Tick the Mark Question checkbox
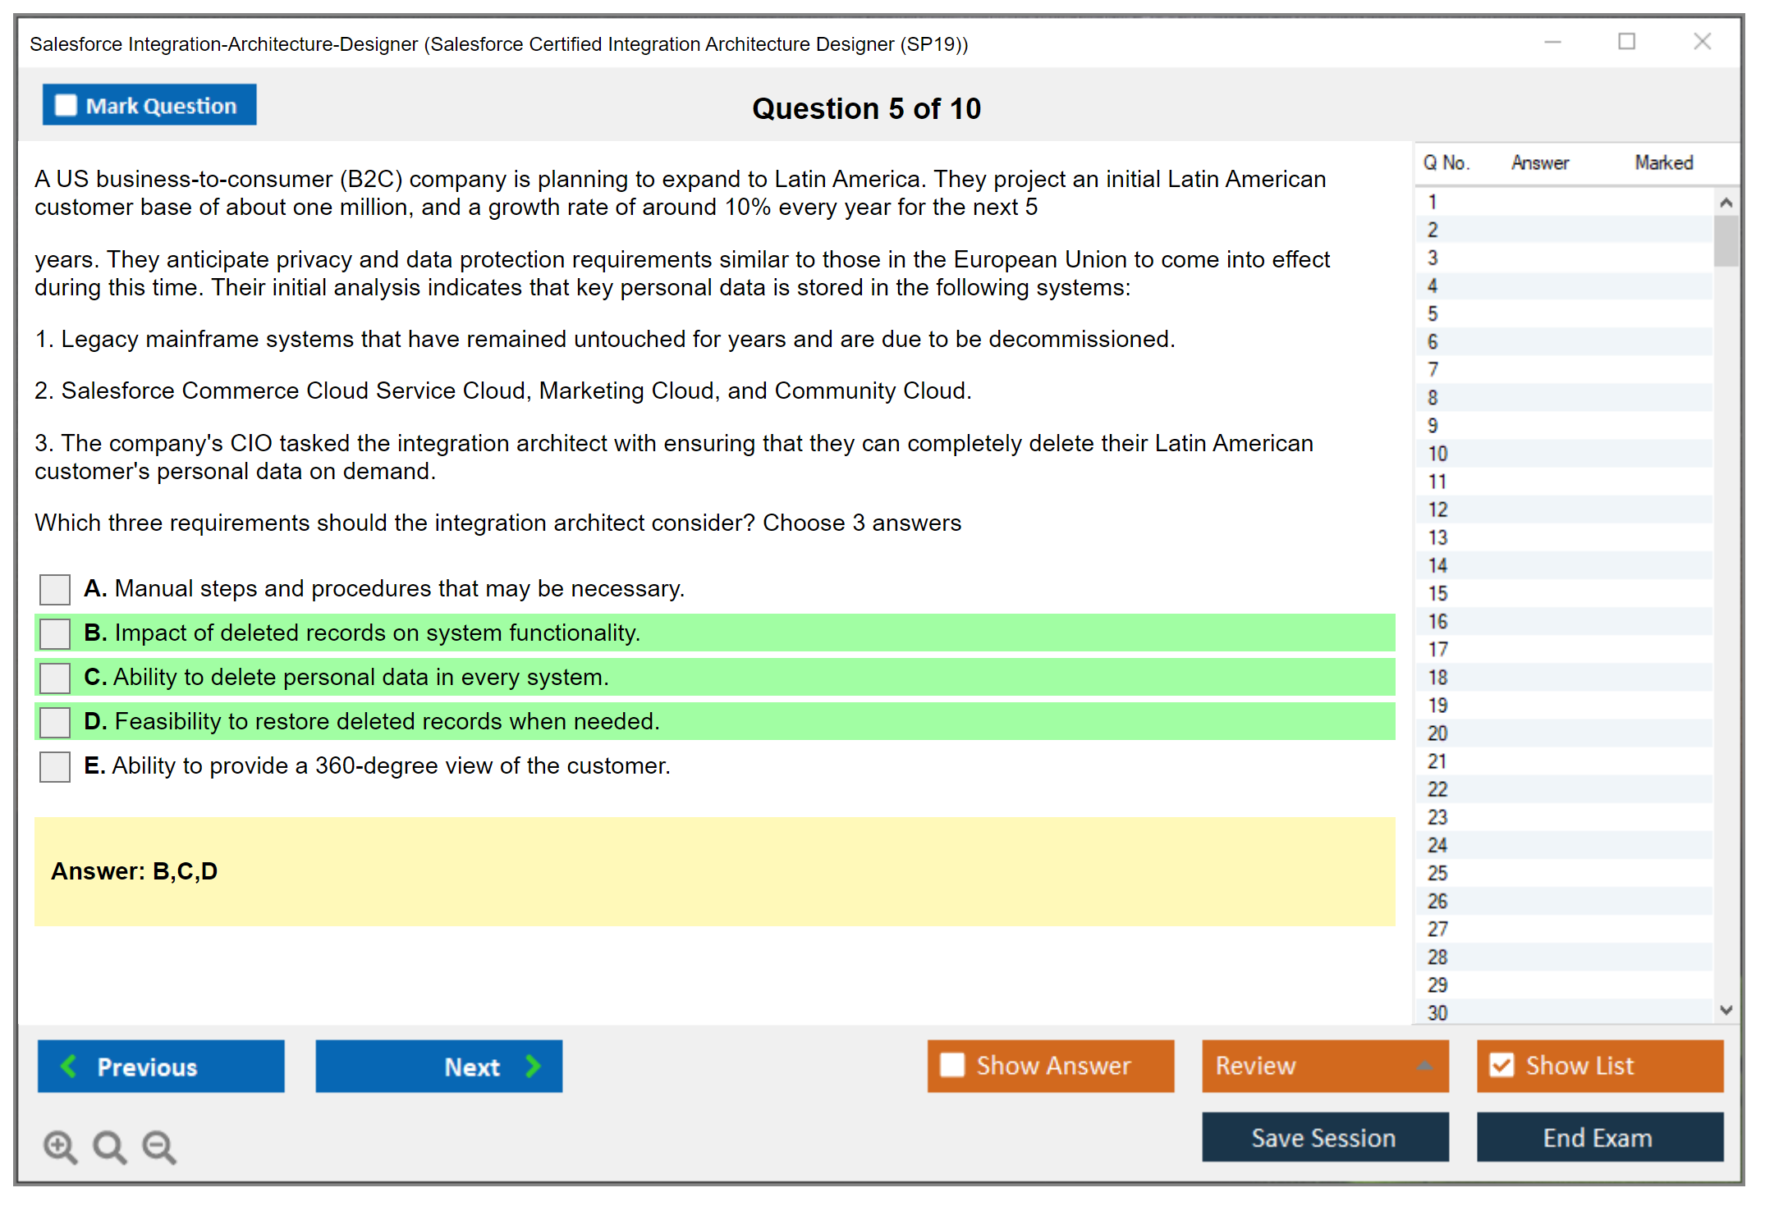Image resolution: width=1765 pixels, height=1206 pixels. [x=66, y=105]
